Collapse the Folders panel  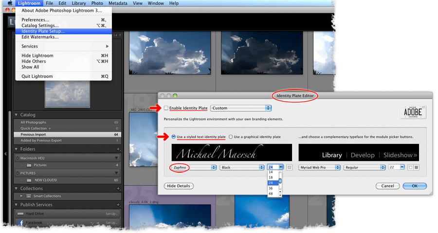[16, 149]
